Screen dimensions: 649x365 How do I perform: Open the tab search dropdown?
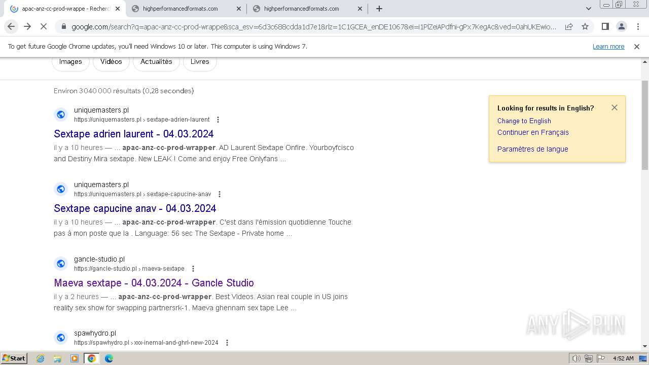[x=588, y=9]
